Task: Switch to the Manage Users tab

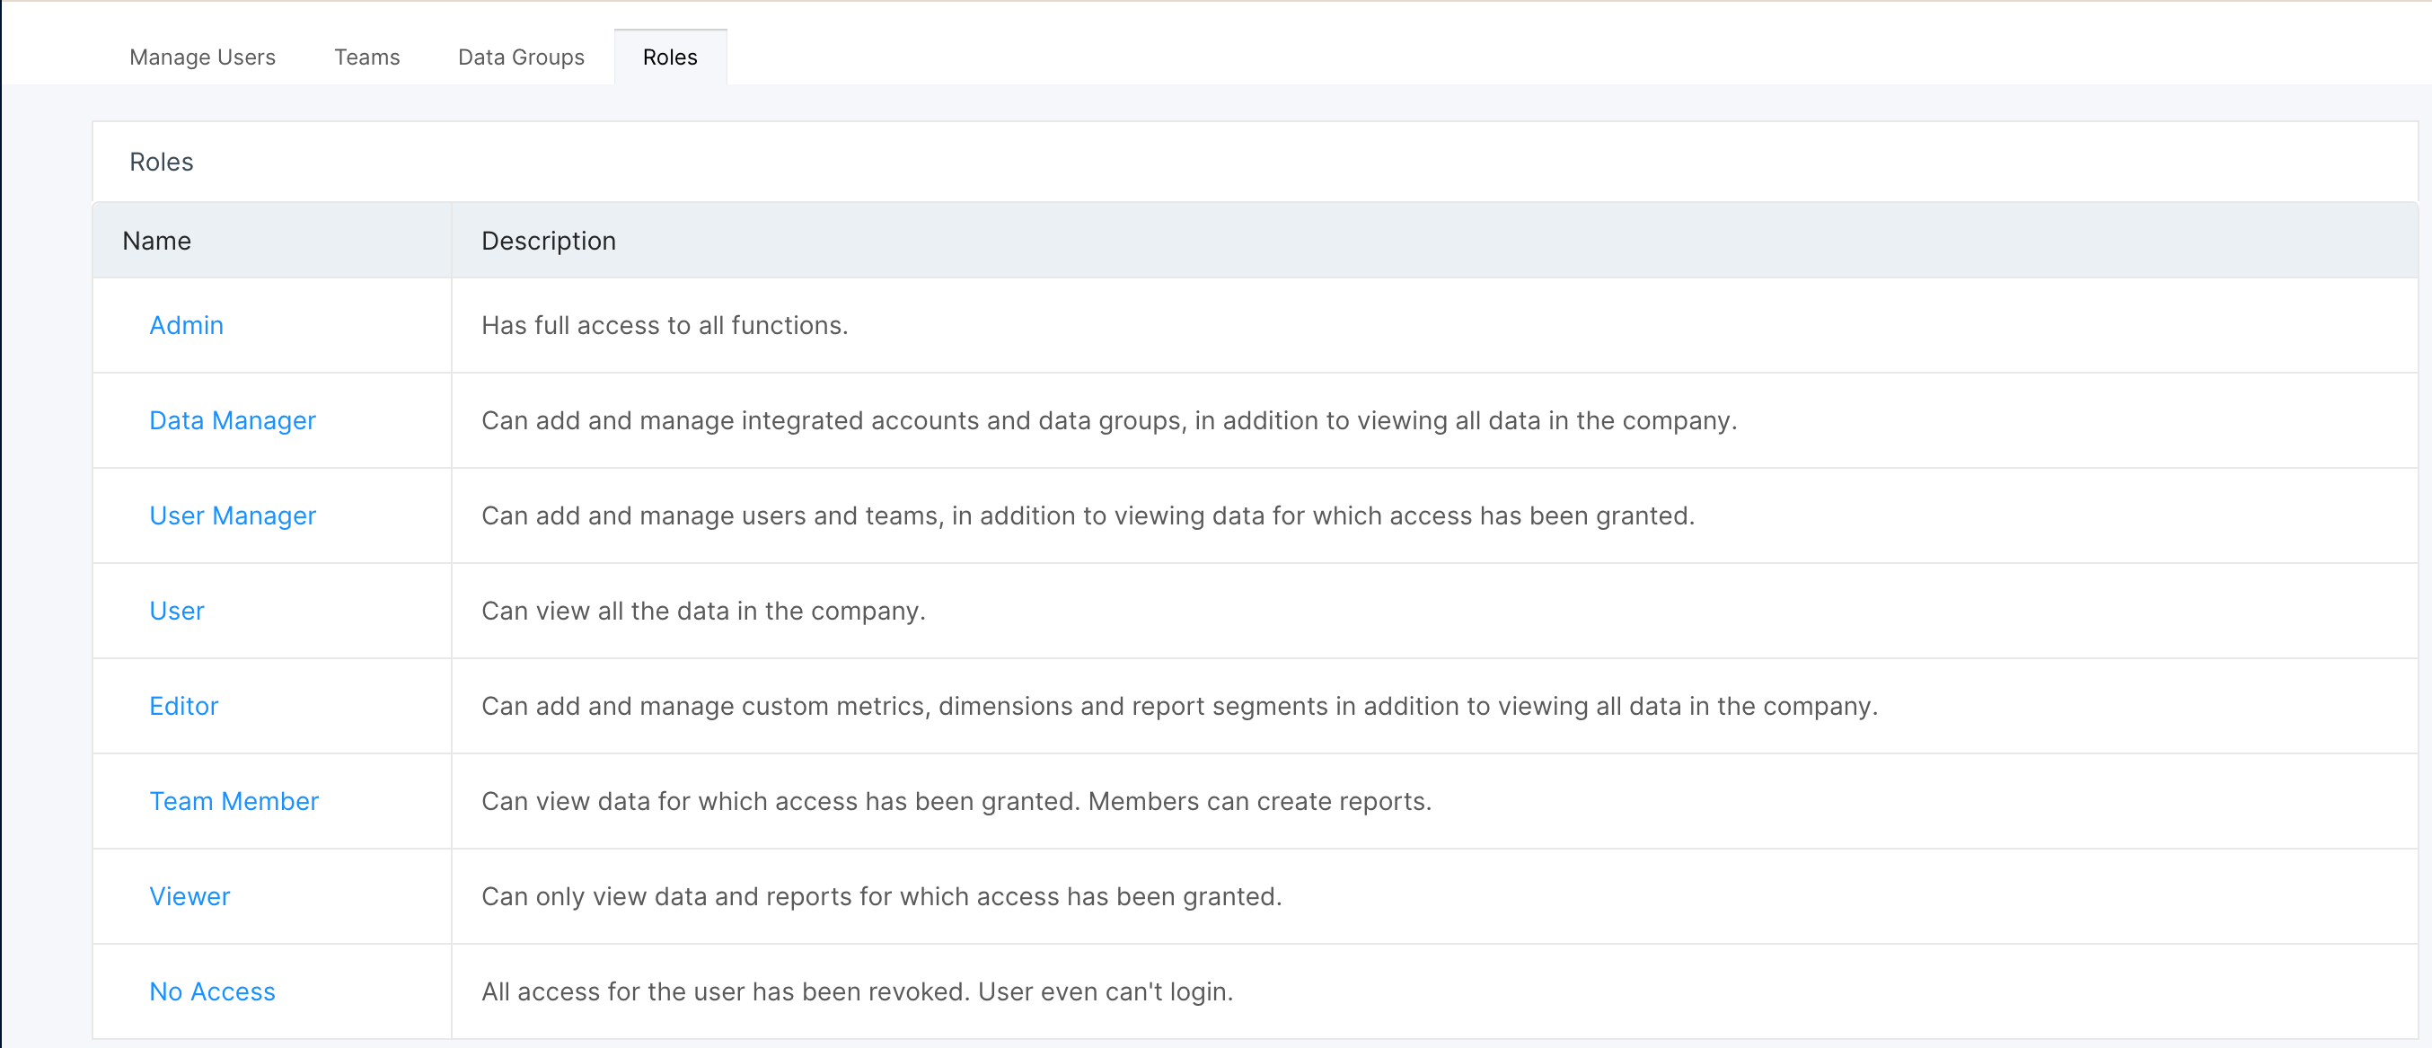Action: 202,57
